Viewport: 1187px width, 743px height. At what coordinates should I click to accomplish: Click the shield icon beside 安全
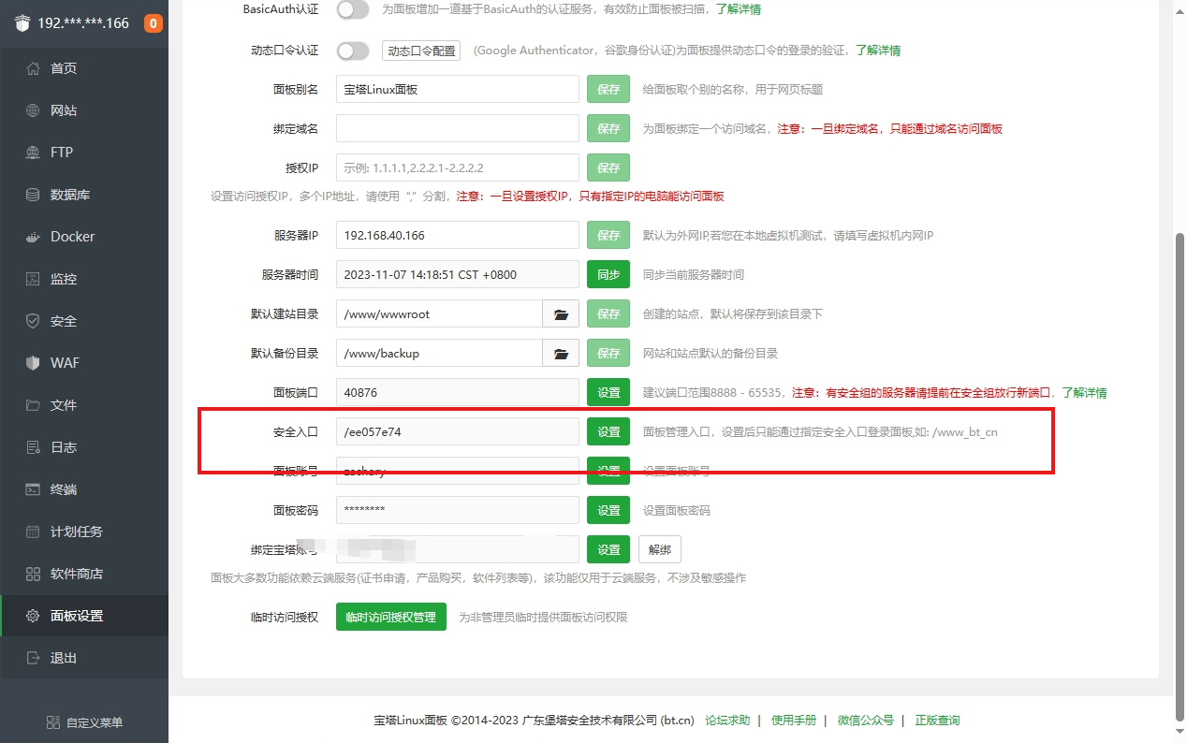click(34, 321)
